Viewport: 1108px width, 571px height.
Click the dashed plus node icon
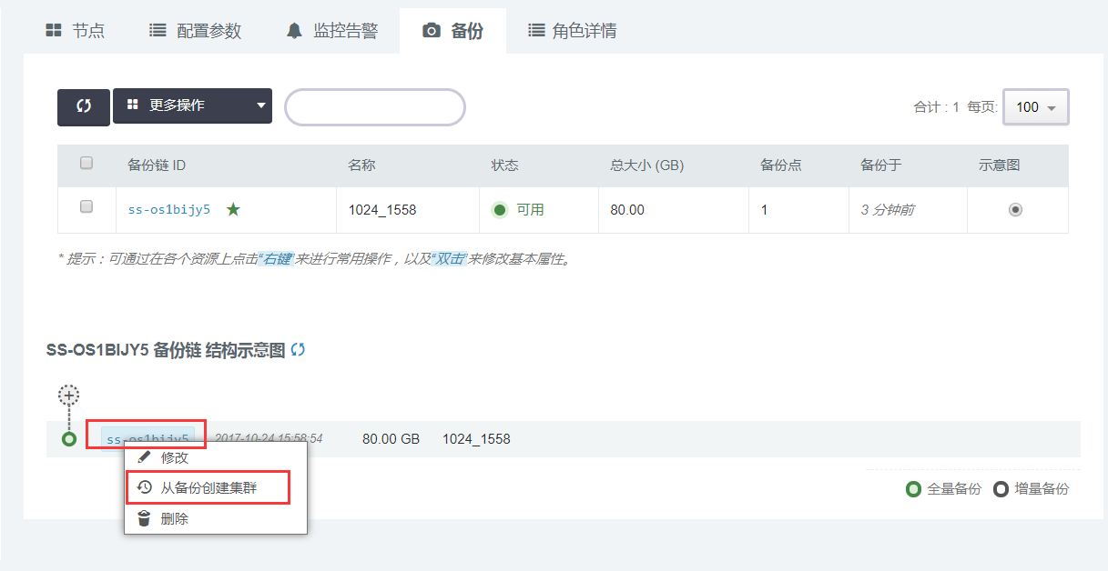(x=69, y=396)
